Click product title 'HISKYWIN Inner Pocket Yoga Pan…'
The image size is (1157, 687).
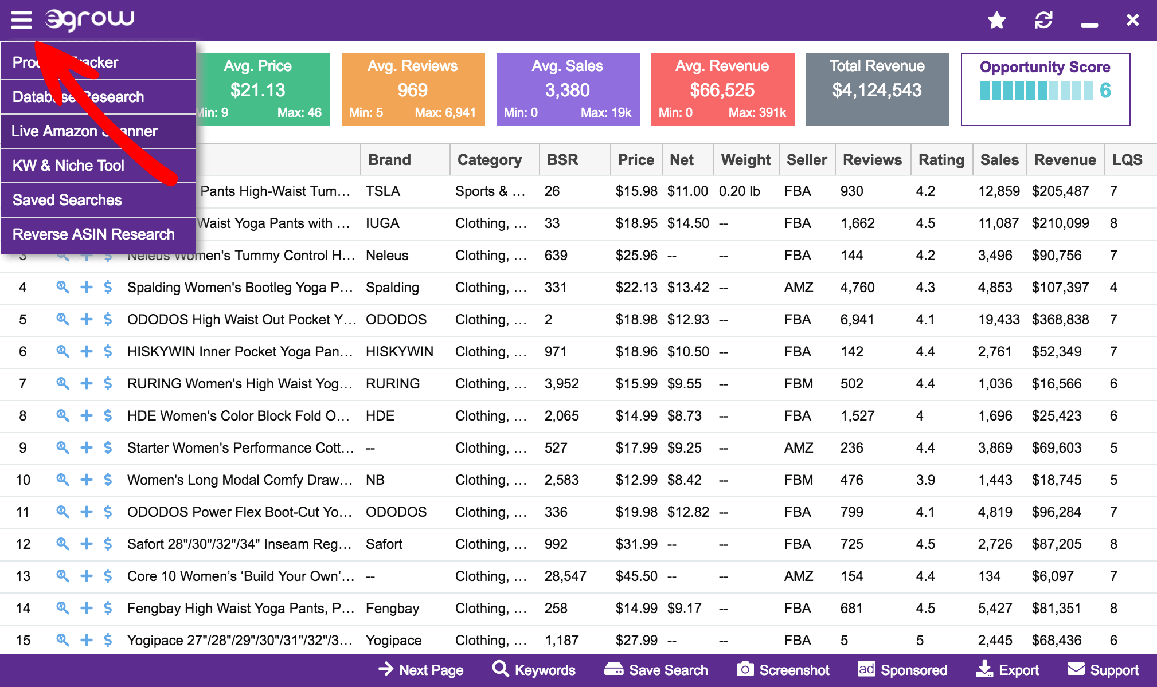pos(240,351)
